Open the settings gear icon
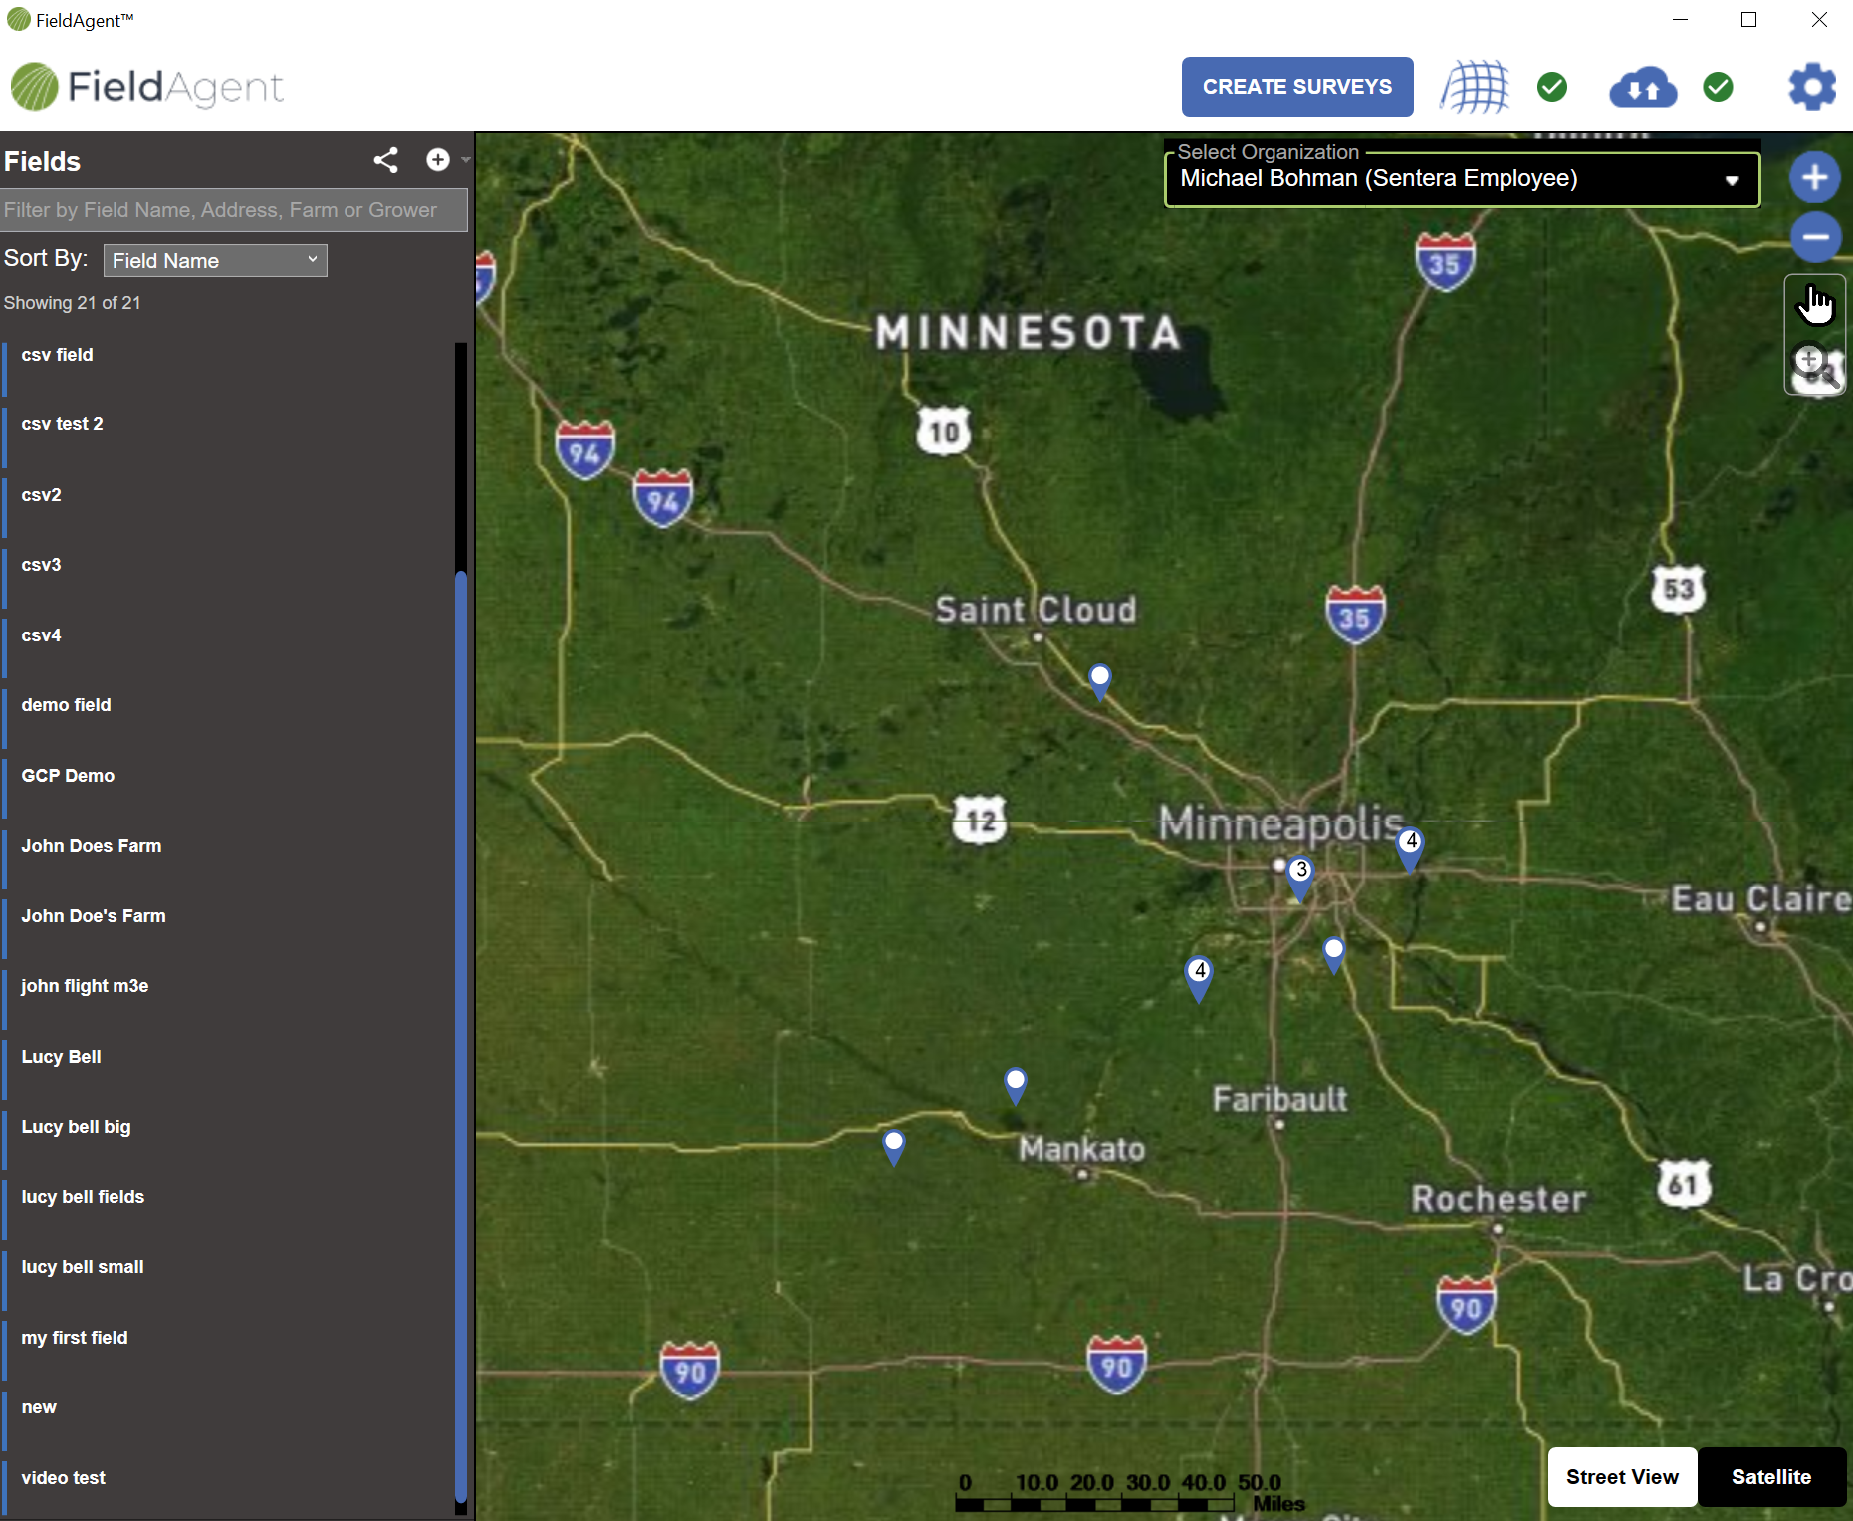Screen dimensions: 1853x1521 click(x=1811, y=87)
